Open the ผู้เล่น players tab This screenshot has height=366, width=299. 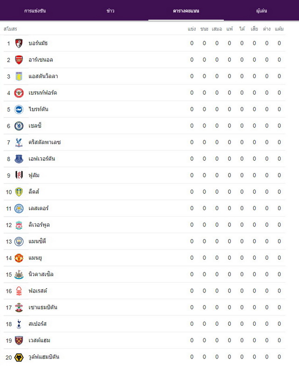tap(262, 11)
